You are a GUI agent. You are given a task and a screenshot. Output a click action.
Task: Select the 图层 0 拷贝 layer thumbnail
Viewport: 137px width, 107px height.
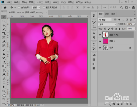tap(105, 35)
